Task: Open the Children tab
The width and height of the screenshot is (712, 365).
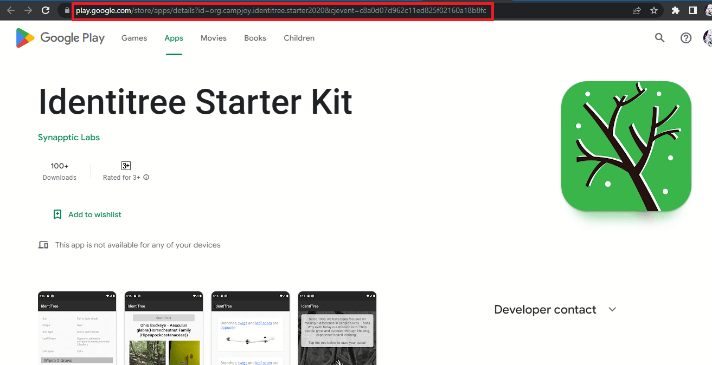Action: (299, 38)
